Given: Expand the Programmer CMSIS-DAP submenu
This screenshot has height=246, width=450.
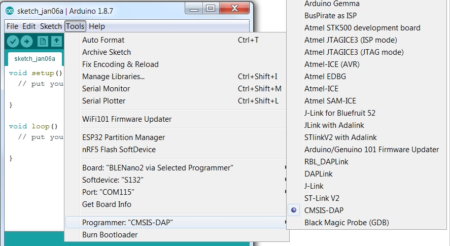Looking at the screenshot, I should click(176, 223).
